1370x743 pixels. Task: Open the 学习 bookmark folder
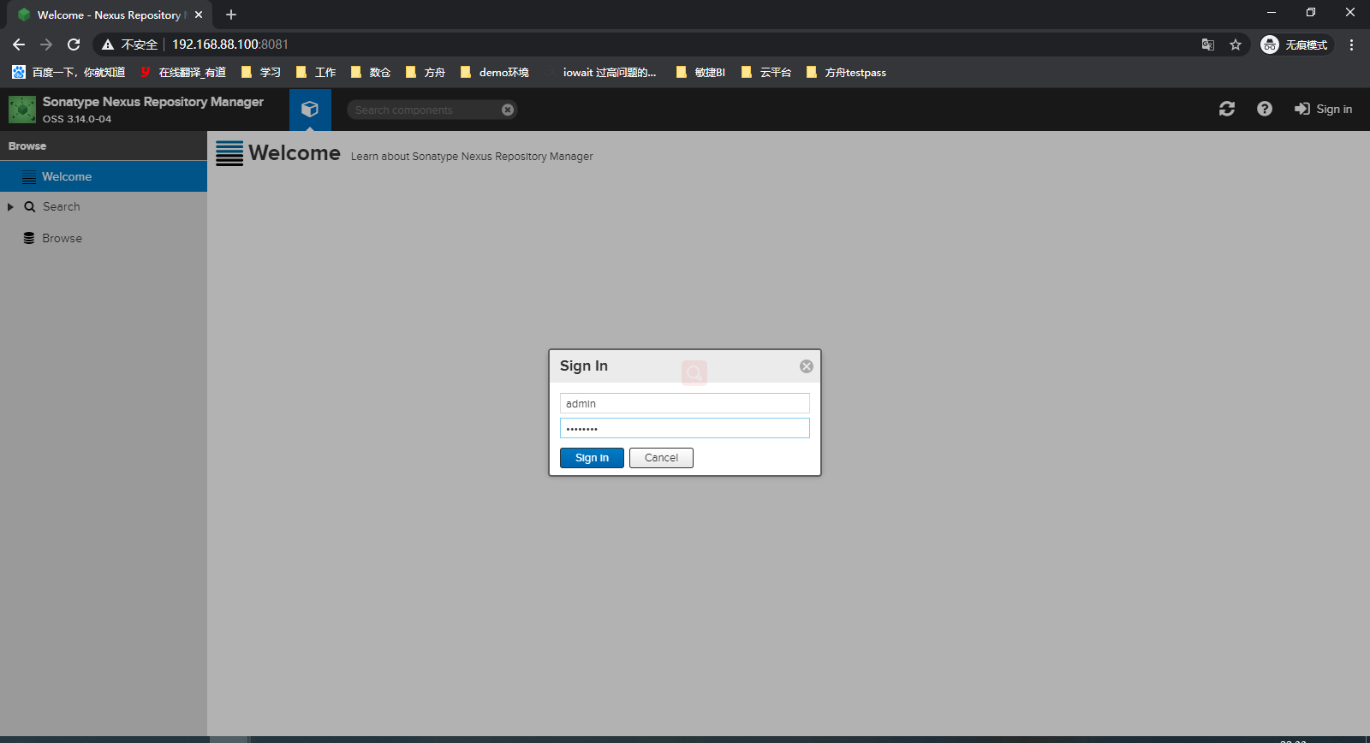[261, 72]
